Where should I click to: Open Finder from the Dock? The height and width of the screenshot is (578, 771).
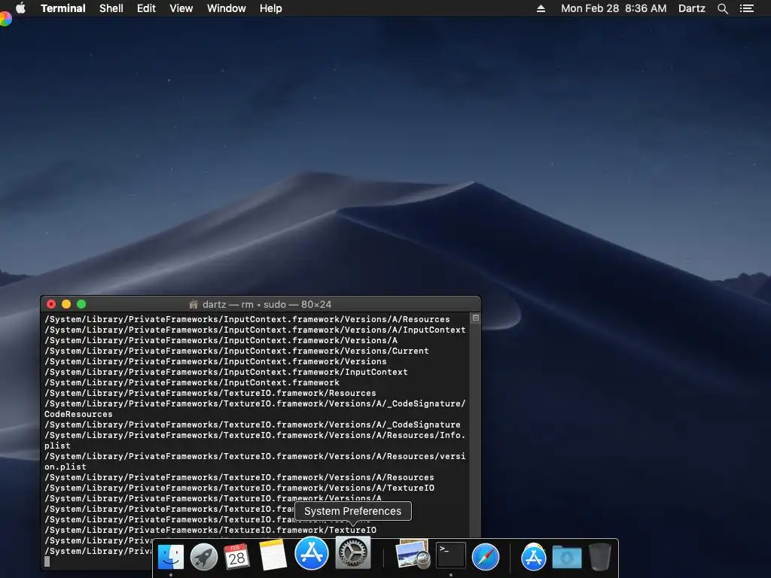click(x=171, y=557)
